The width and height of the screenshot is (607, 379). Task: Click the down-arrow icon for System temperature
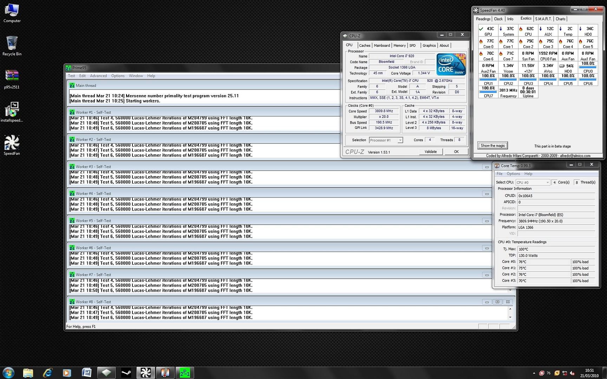(501, 29)
